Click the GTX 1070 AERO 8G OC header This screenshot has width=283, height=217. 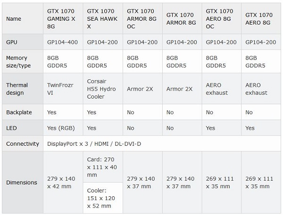220,19
